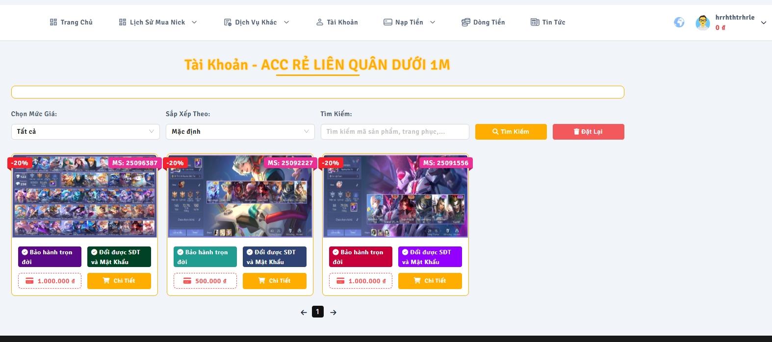Open the Dịch Vụ Khác menu
The image size is (772, 342).
pos(257,22)
